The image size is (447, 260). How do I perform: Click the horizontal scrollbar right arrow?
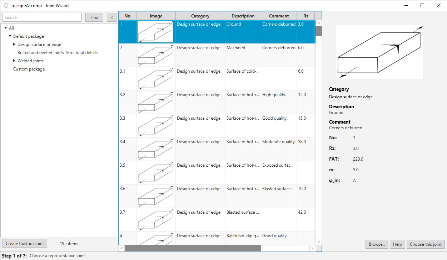click(x=312, y=248)
